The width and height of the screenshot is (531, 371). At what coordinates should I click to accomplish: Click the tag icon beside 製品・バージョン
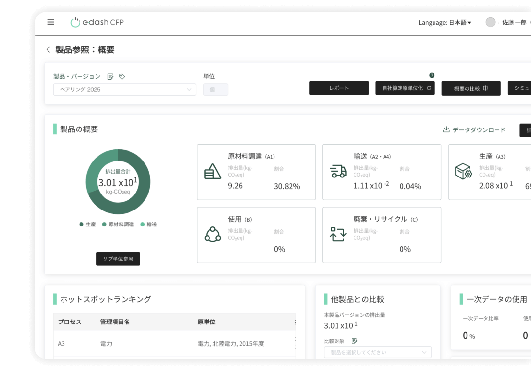pos(122,77)
